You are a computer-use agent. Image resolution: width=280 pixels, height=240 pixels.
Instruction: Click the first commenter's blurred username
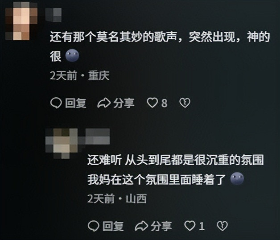point(54,15)
